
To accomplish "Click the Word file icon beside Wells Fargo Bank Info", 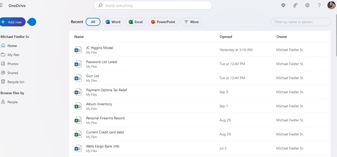I will pyautogui.click(x=78, y=148).
